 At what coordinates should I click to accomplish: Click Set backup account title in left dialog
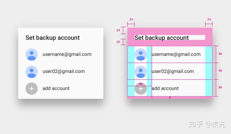coord(53,38)
